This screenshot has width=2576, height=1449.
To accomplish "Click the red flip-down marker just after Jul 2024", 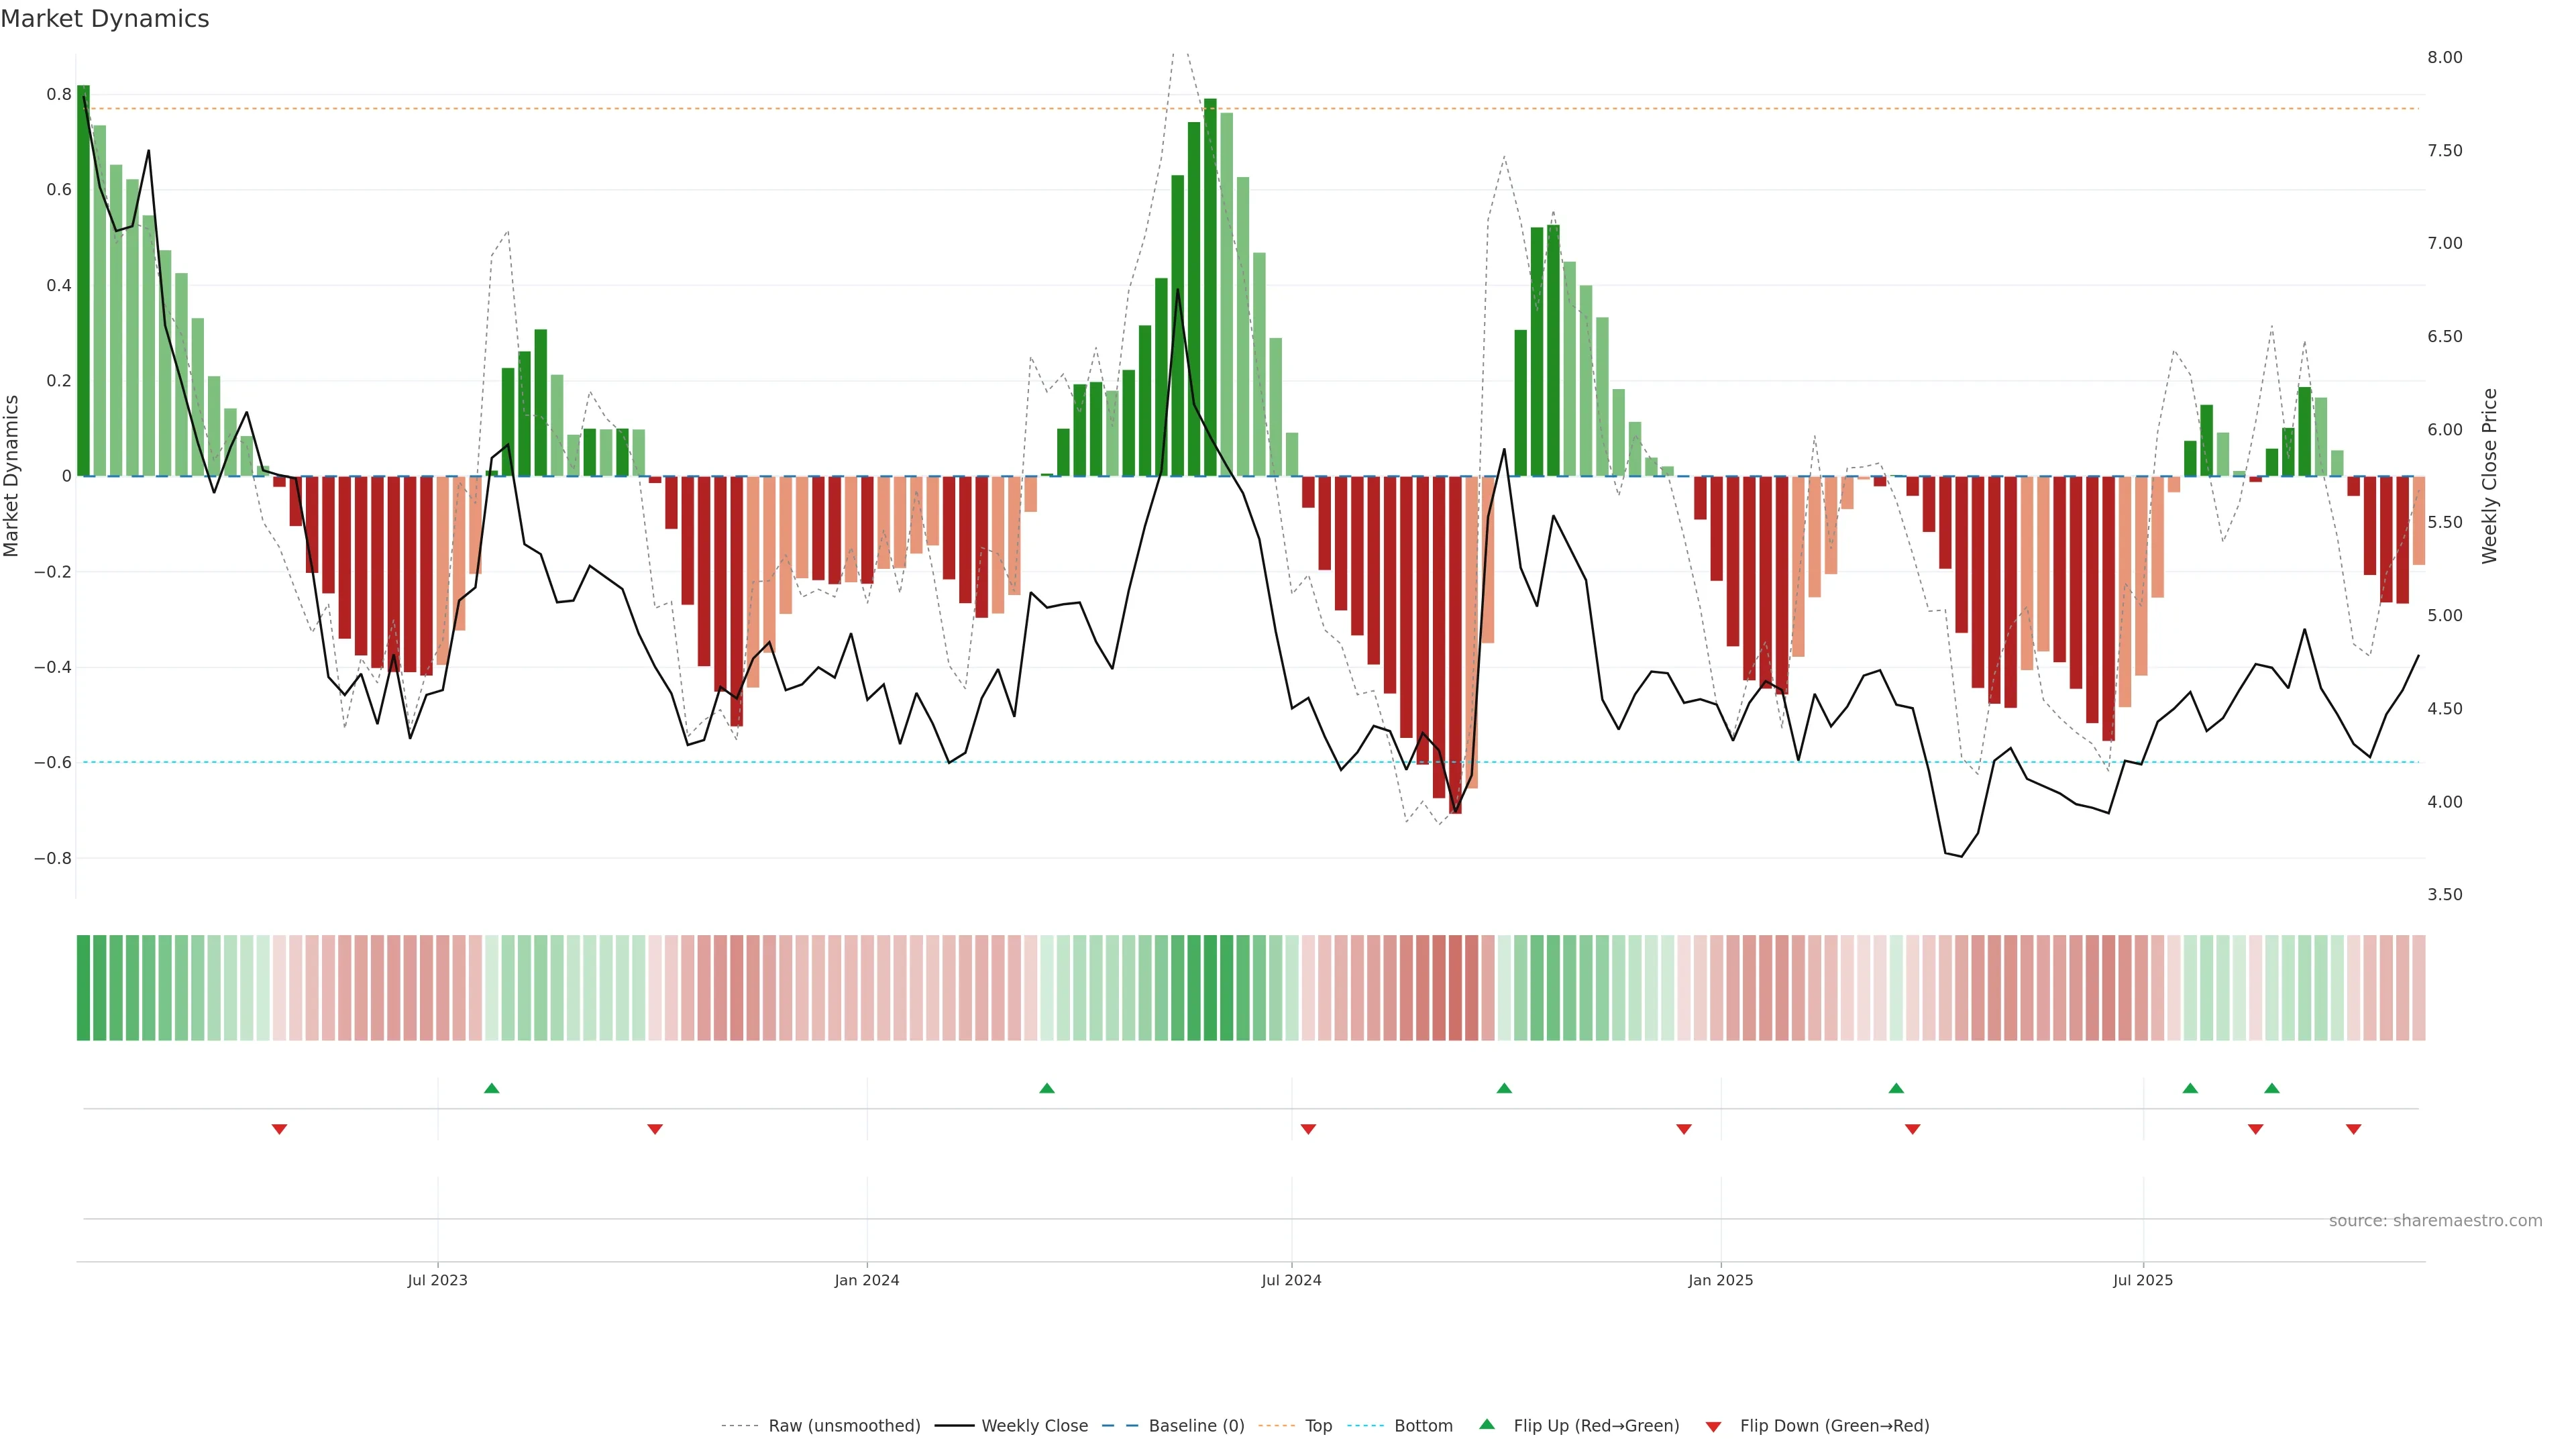I will coord(1308,1129).
